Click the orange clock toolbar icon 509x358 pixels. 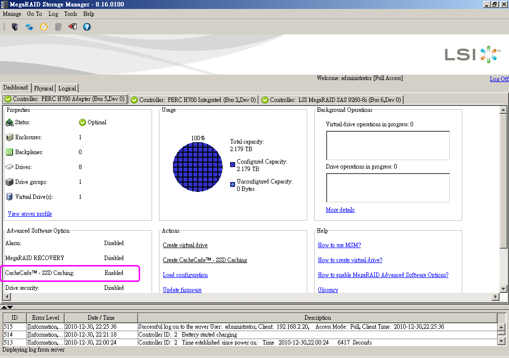pos(44,27)
